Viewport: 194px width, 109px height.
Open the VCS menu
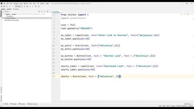click(38, 4)
